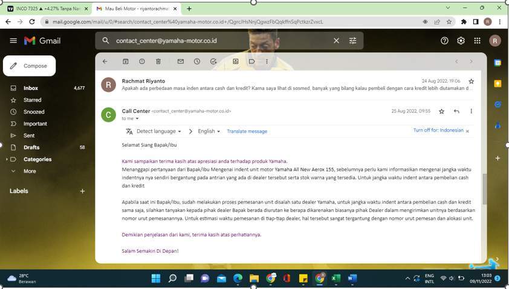Bookmark this page in Chrome

pos(449,22)
